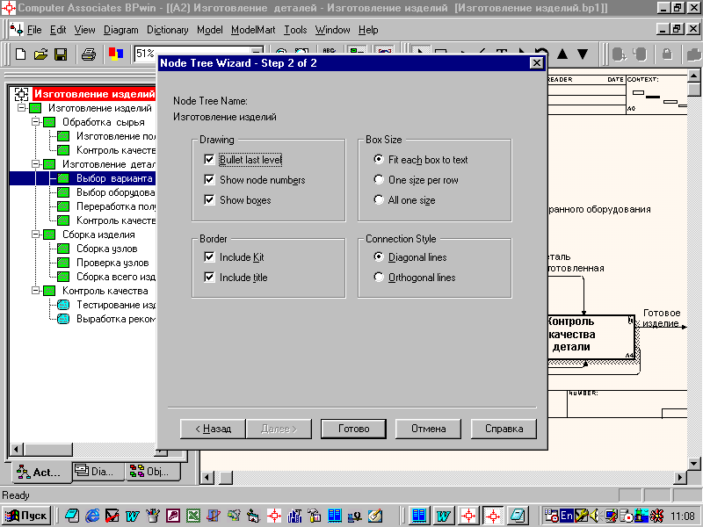Open the Dictionary menu
703x527 pixels.
click(168, 30)
